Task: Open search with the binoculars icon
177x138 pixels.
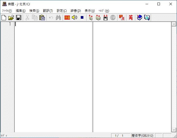Action: (x=58, y=18)
